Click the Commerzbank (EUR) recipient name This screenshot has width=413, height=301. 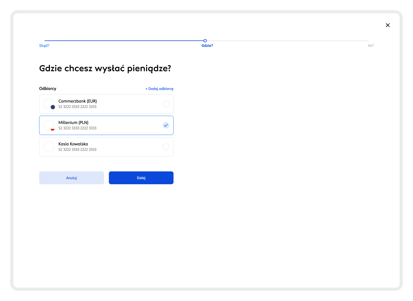coord(78,101)
